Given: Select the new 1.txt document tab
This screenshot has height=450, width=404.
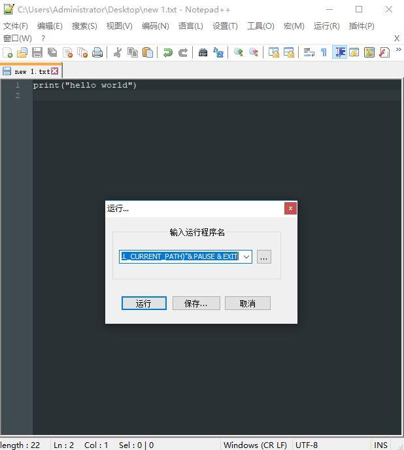Looking at the screenshot, I should pyautogui.click(x=31, y=71).
